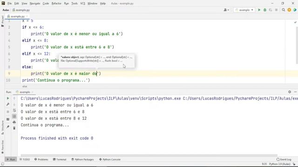Open the user account dropdown
The height and width of the screenshot is (167, 298).
226,10
